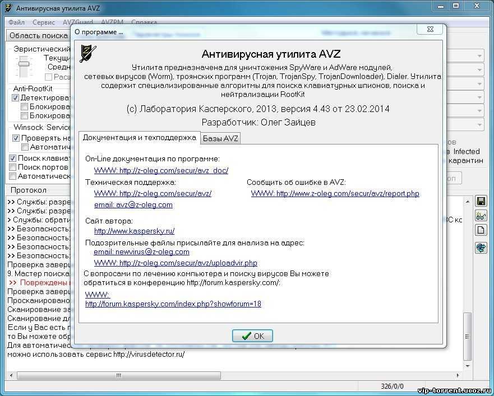494x396 pixels.
Task: Open the z-oleg.com/secur/avz/ support link
Action: 153,193
